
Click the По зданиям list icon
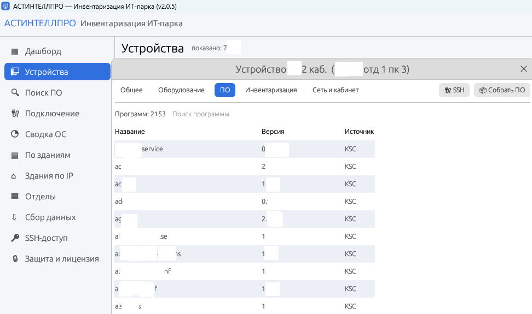click(x=15, y=155)
